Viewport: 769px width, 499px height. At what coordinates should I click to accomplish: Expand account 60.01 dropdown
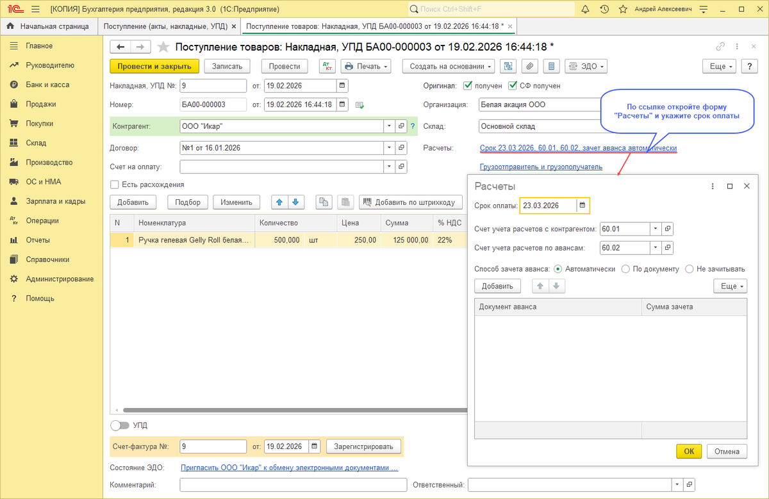(656, 229)
